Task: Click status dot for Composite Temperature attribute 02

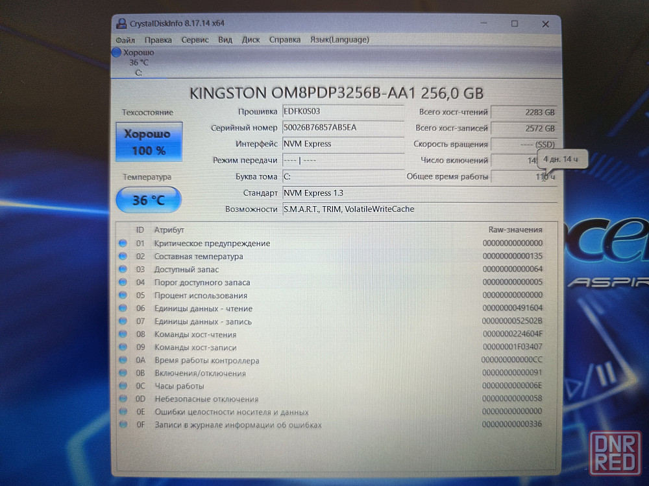Action: (123, 257)
